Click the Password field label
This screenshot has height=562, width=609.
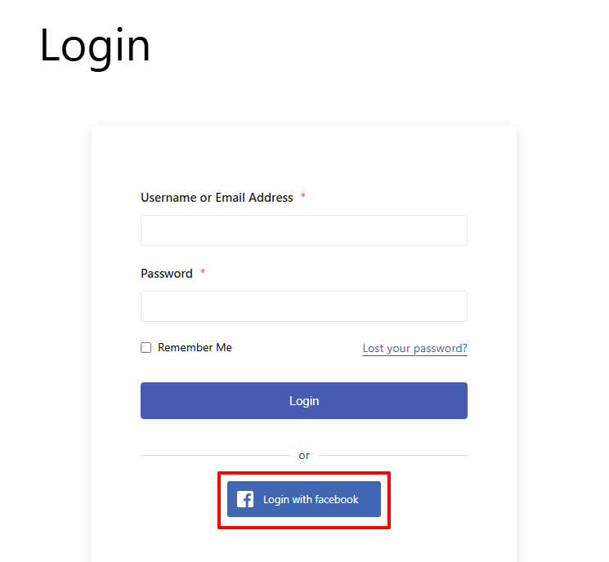tap(167, 274)
